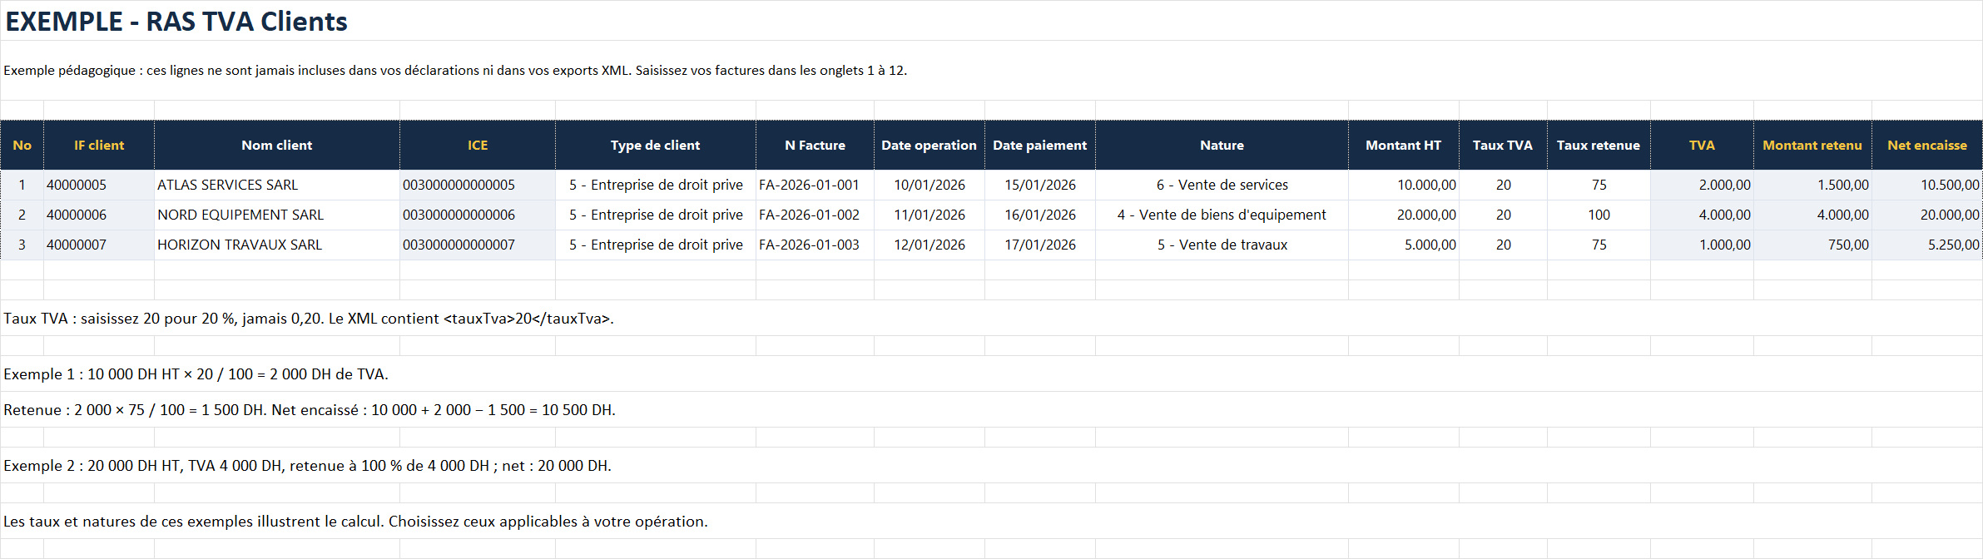This screenshot has height=559, width=1983.
Task: Select Montant HT cell 10.000,00
Action: [x=1404, y=185]
